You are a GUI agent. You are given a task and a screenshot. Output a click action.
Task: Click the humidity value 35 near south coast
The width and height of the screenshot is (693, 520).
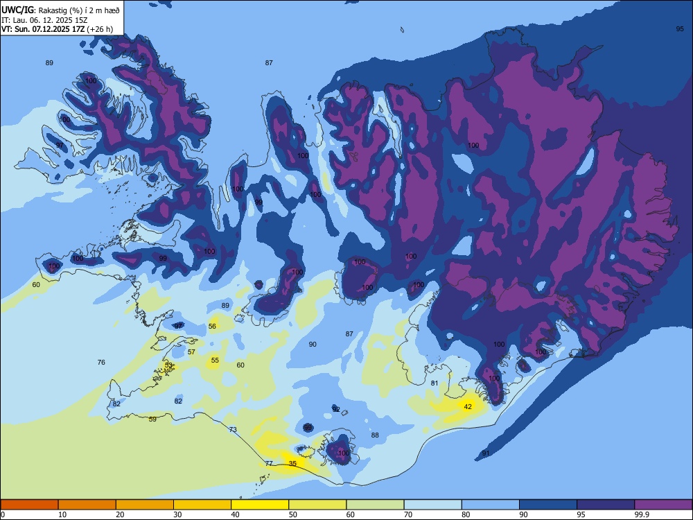click(x=292, y=463)
